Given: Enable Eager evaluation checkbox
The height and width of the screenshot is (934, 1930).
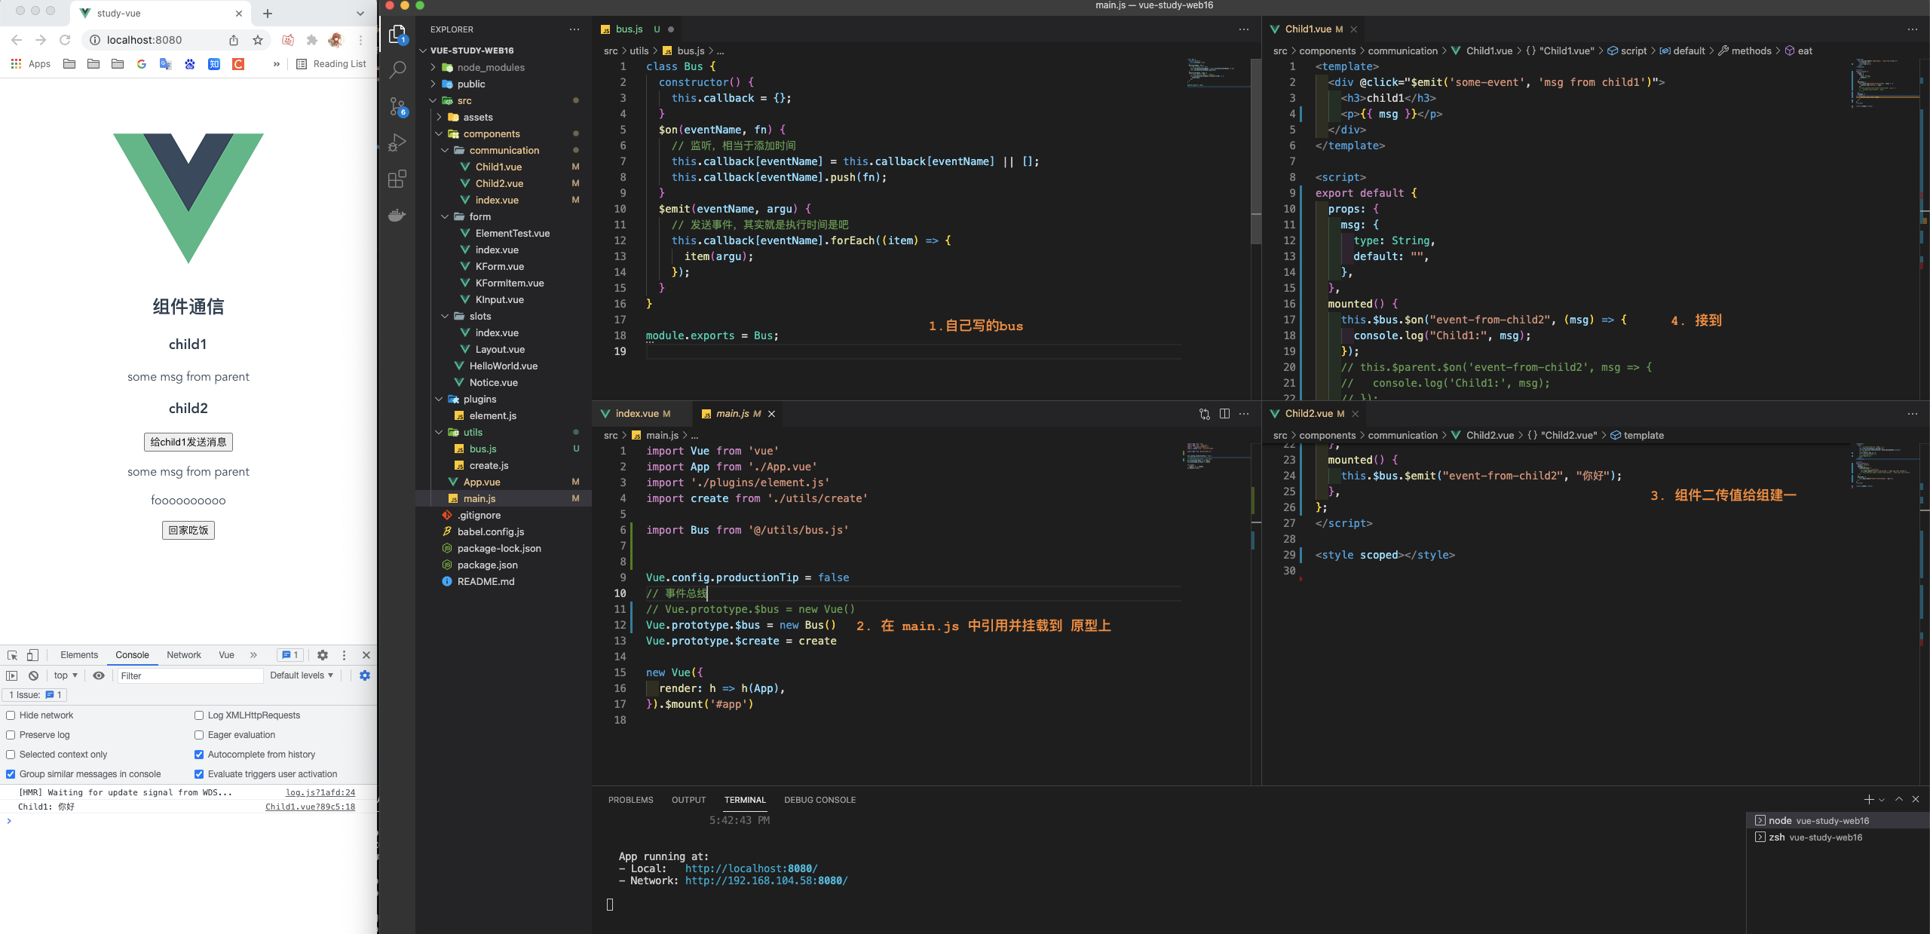Looking at the screenshot, I should [x=199, y=735].
